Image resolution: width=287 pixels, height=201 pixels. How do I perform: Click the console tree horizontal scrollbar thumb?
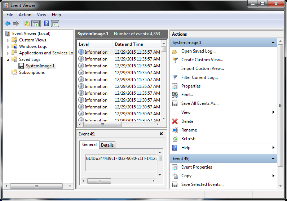[36, 186]
